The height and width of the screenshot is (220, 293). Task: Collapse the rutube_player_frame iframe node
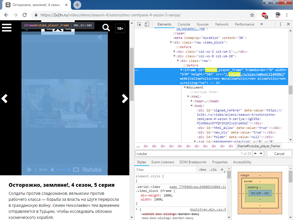tap(181, 70)
